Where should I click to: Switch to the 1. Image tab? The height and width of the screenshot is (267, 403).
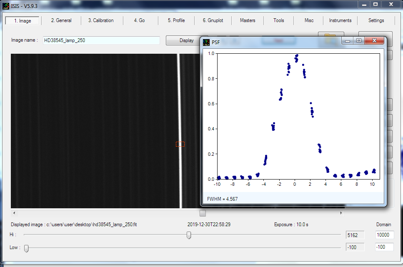23,20
